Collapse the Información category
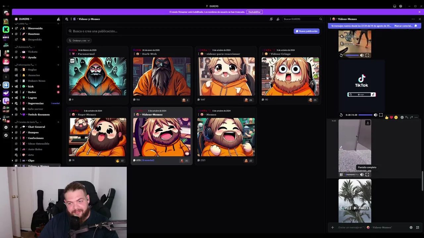 click(x=26, y=65)
